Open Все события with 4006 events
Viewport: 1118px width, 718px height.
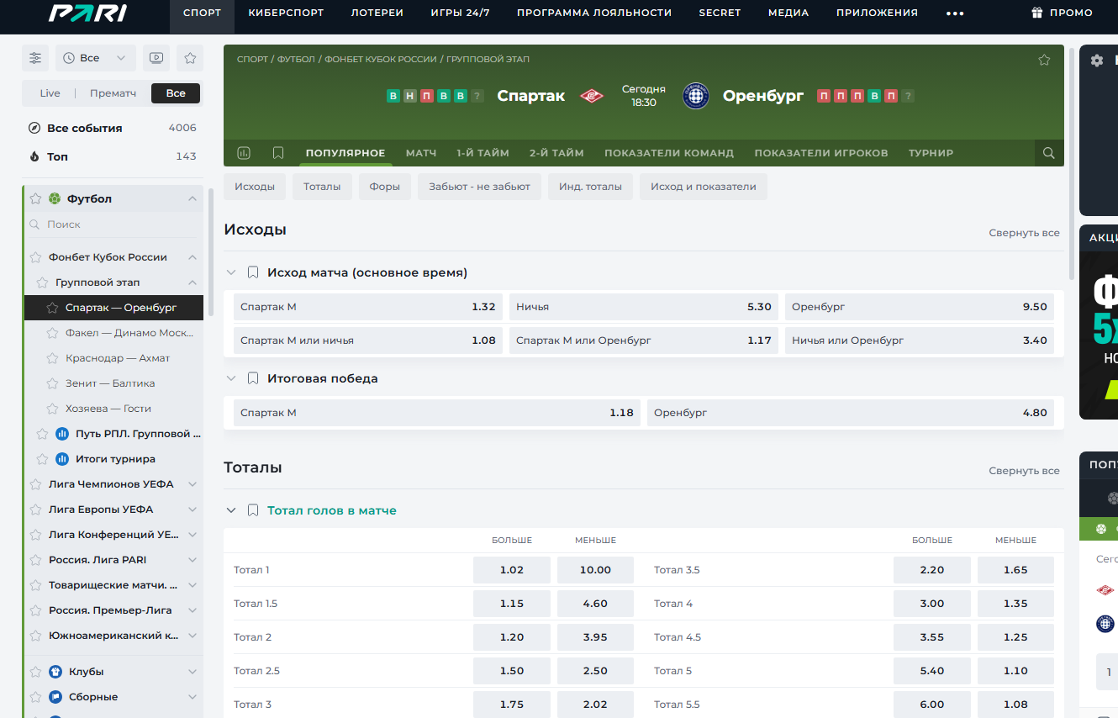click(113, 129)
